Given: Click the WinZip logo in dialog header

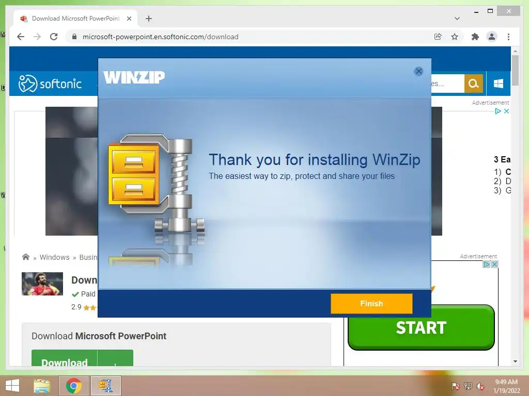Looking at the screenshot, I should (134, 77).
